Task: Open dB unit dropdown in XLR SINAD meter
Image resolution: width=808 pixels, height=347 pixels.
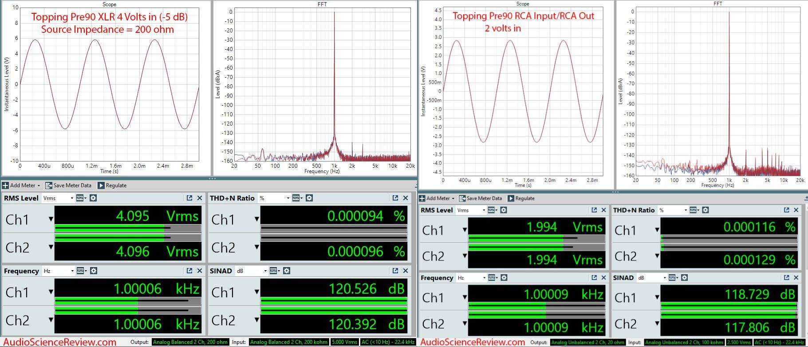Action: [x=252, y=271]
